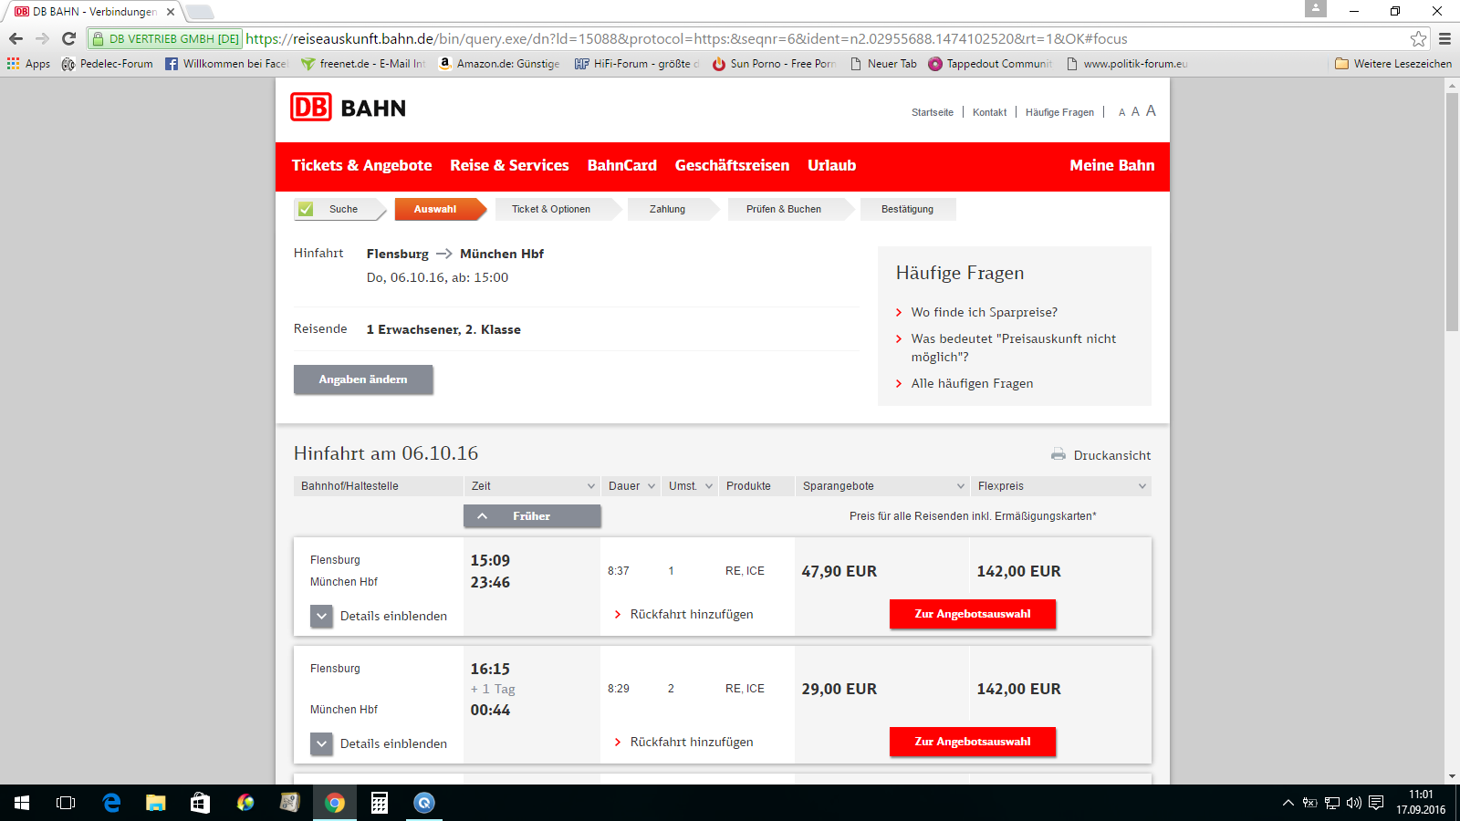The height and width of the screenshot is (821, 1460).
Task: Open Weitere Lesezeichen folder
Action: pyautogui.click(x=1392, y=64)
